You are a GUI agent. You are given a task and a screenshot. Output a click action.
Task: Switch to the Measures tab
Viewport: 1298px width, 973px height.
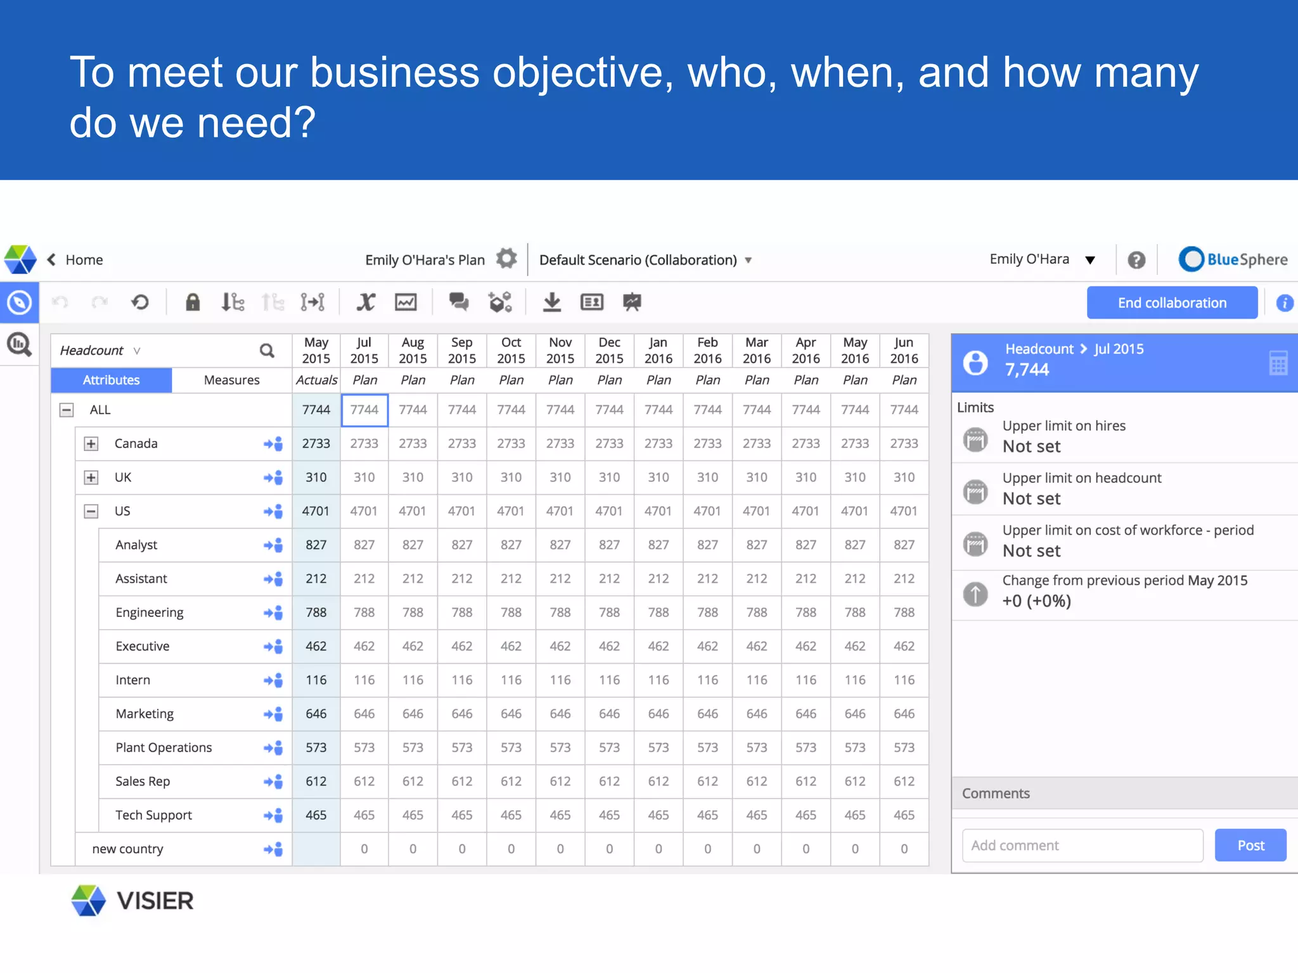[x=232, y=380]
